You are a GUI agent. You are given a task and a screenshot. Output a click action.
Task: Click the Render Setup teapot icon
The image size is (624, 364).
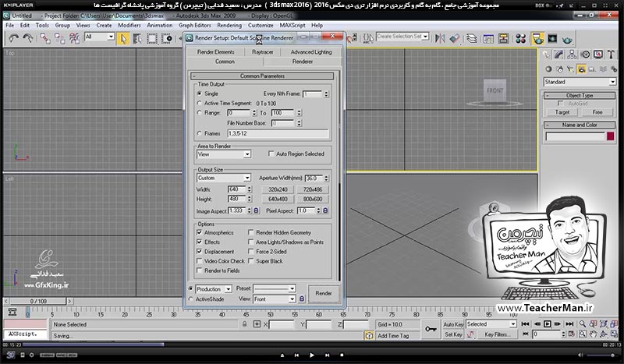[x=537, y=39]
